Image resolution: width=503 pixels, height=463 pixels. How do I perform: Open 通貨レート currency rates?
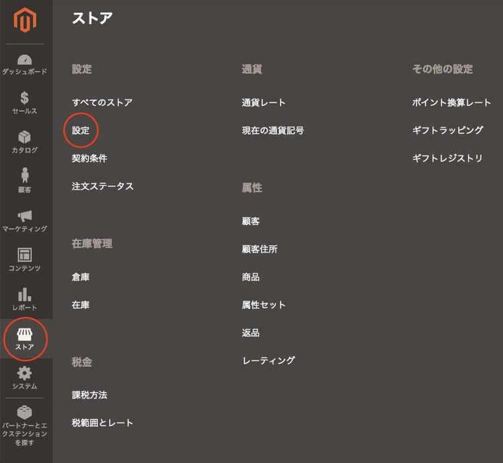[x=264, y=103]
